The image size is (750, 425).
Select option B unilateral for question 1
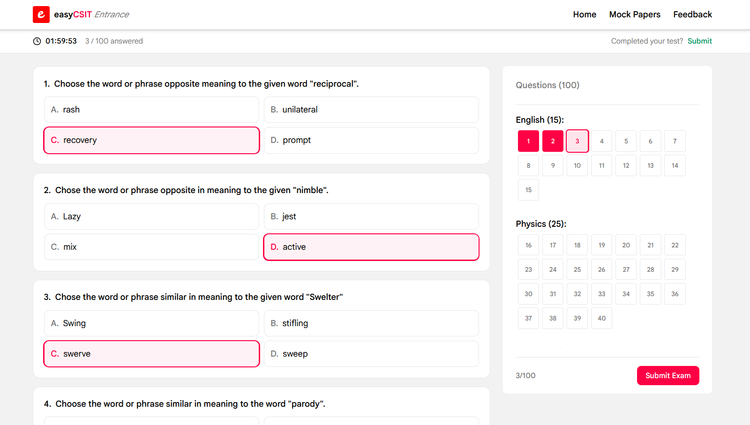371,110
